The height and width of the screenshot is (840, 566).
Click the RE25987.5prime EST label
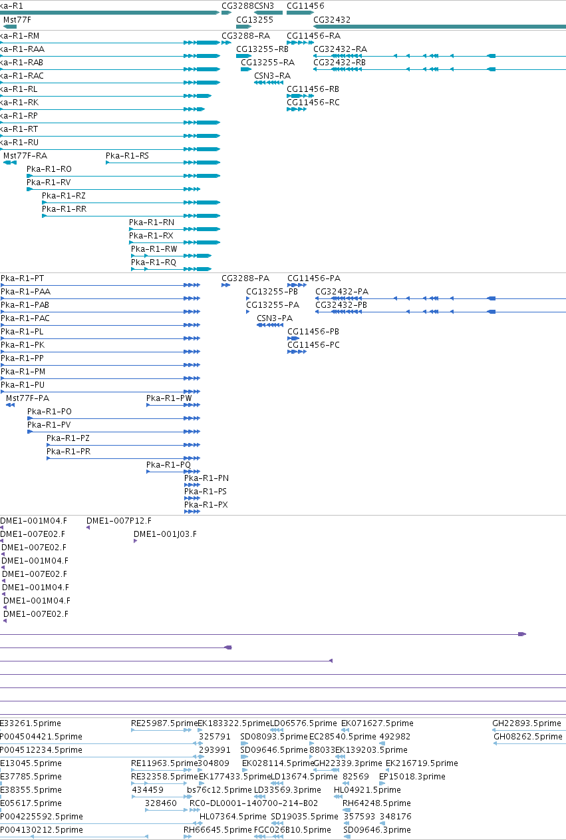point(164,723)
